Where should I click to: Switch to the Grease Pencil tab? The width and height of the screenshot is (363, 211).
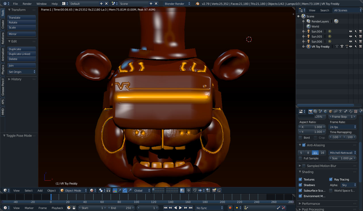[x=3, y=87]
